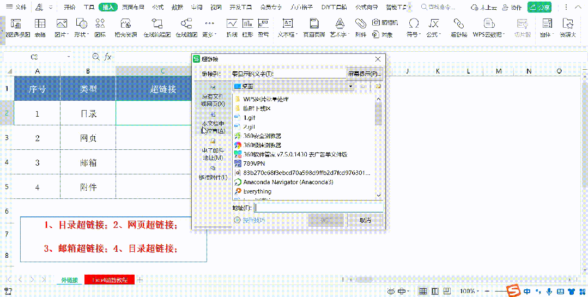Switch to the 公式 formulas tab
The height and width of the screenshot is (297, 588).
(x=158, y=7)
